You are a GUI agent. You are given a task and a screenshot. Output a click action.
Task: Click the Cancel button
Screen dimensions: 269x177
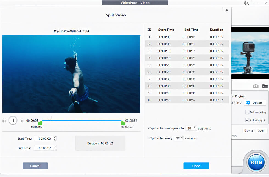click(x=35, y=166)
